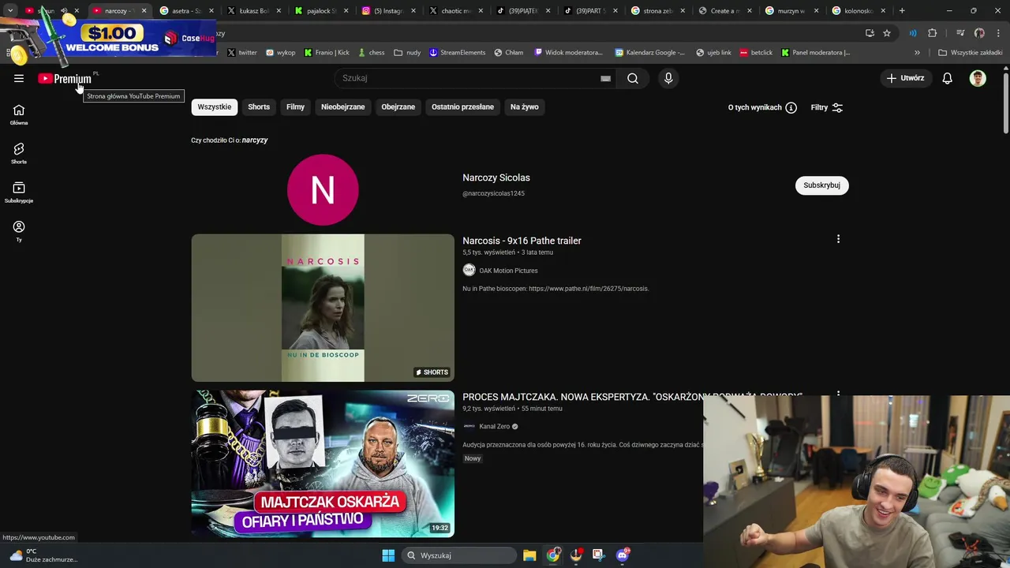1010x568 pixels.
Task: Select the Obejrzane filter chip
Action: (398, 107)
